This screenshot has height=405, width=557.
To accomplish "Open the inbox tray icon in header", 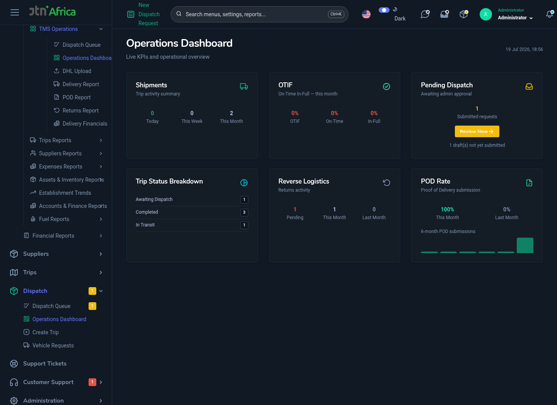I will pyautogui.click(x=444, y=14).
